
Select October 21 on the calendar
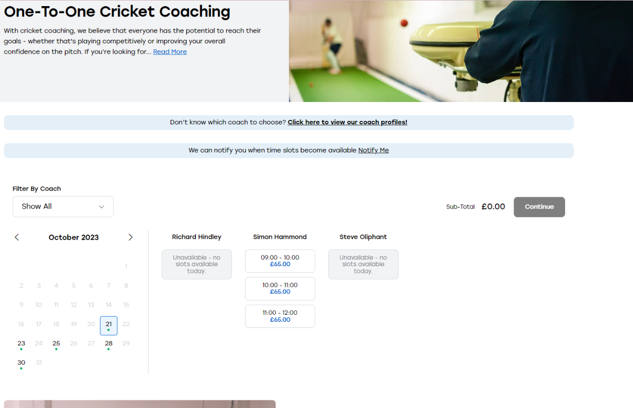tap(109, 325)
